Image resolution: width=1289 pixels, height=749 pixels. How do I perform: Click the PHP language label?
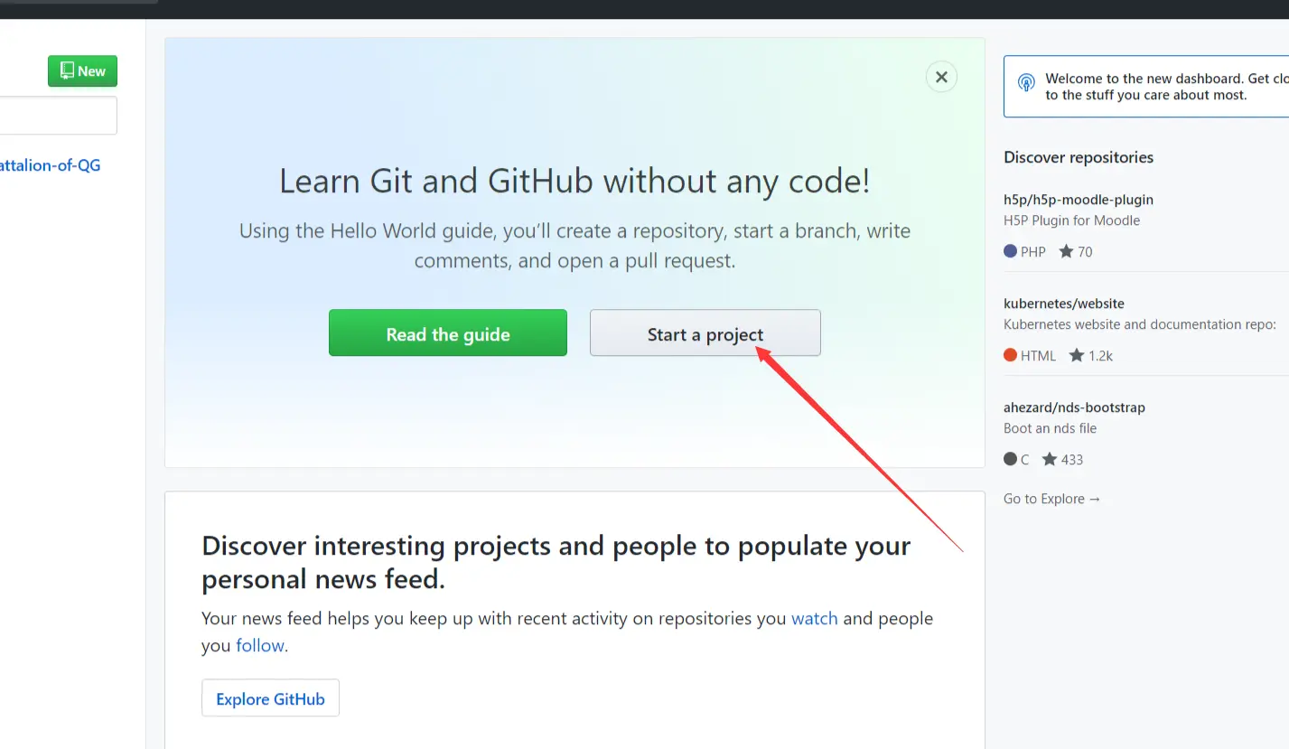1025,252
